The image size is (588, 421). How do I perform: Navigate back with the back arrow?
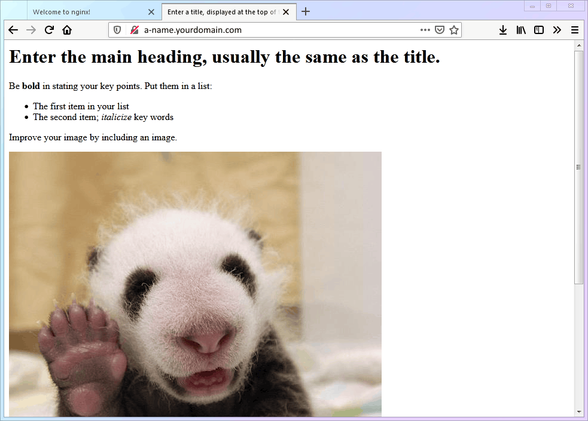click(13, 30)
